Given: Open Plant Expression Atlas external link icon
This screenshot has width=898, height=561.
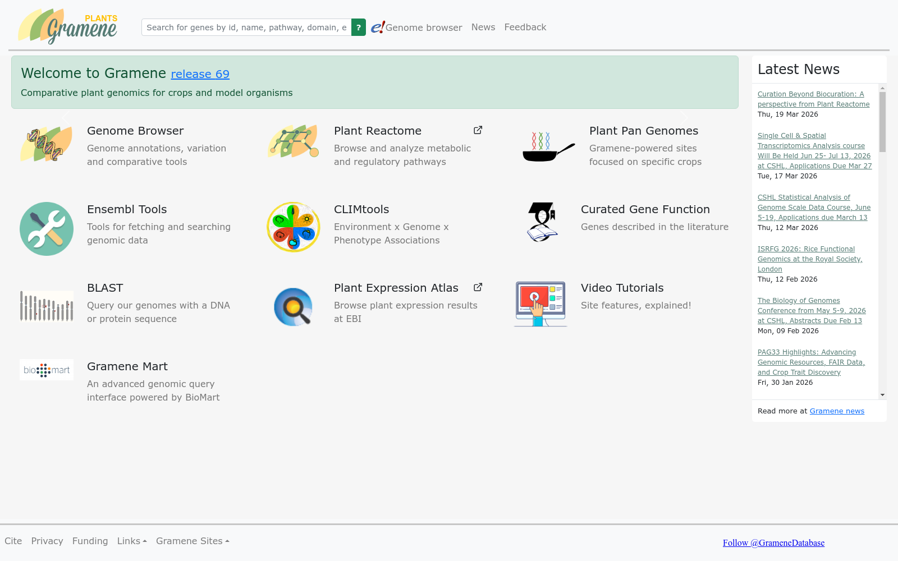Looking at the screenshot, I should [x=478, y=287].
